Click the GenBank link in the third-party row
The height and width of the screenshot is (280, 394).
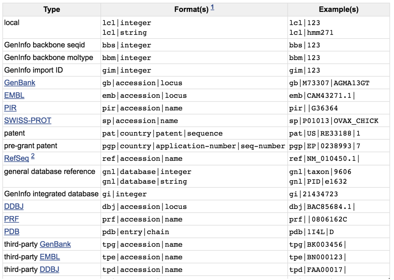(55, 244)
